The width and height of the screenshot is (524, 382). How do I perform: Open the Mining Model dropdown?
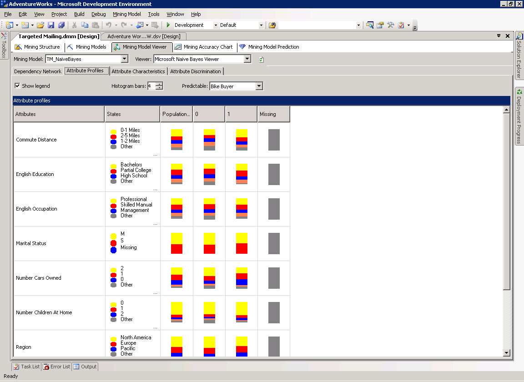pyautogui.click(x=125, y=59)
